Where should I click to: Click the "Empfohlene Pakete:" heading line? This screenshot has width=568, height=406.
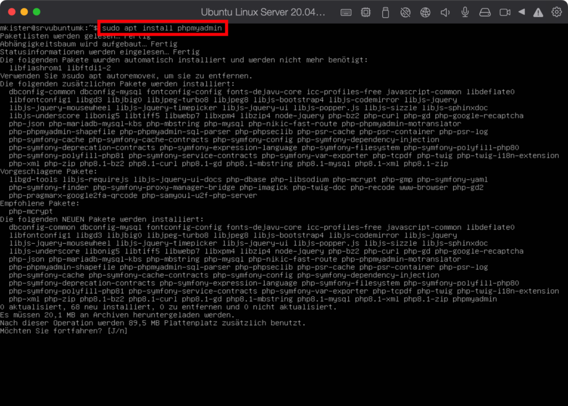40,203
